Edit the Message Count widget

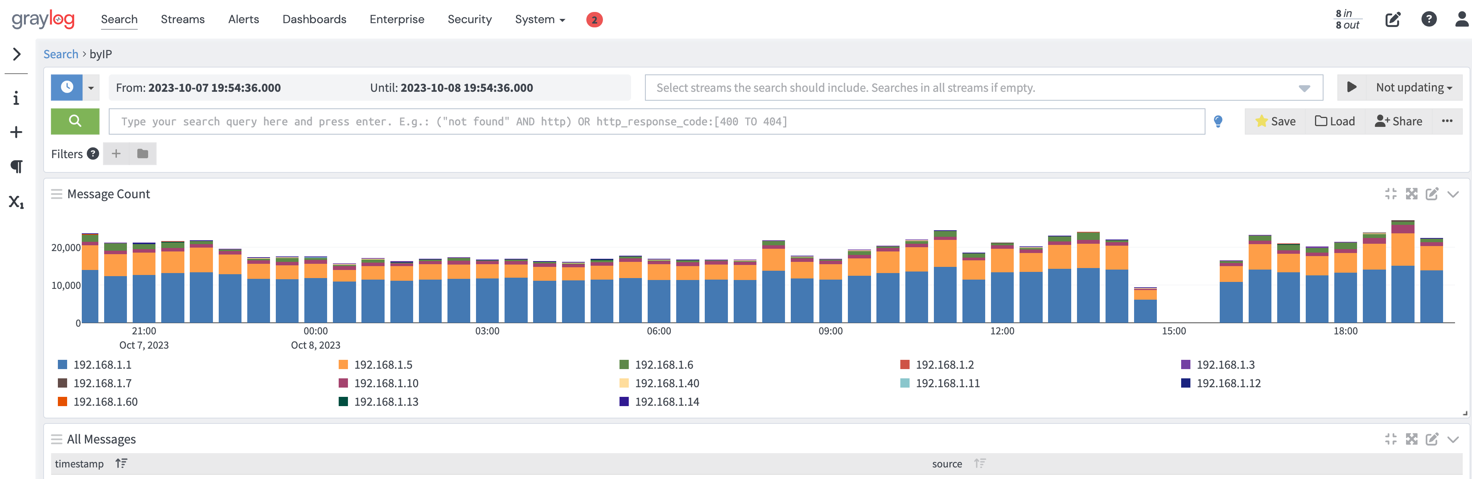tap(1431, 194)
